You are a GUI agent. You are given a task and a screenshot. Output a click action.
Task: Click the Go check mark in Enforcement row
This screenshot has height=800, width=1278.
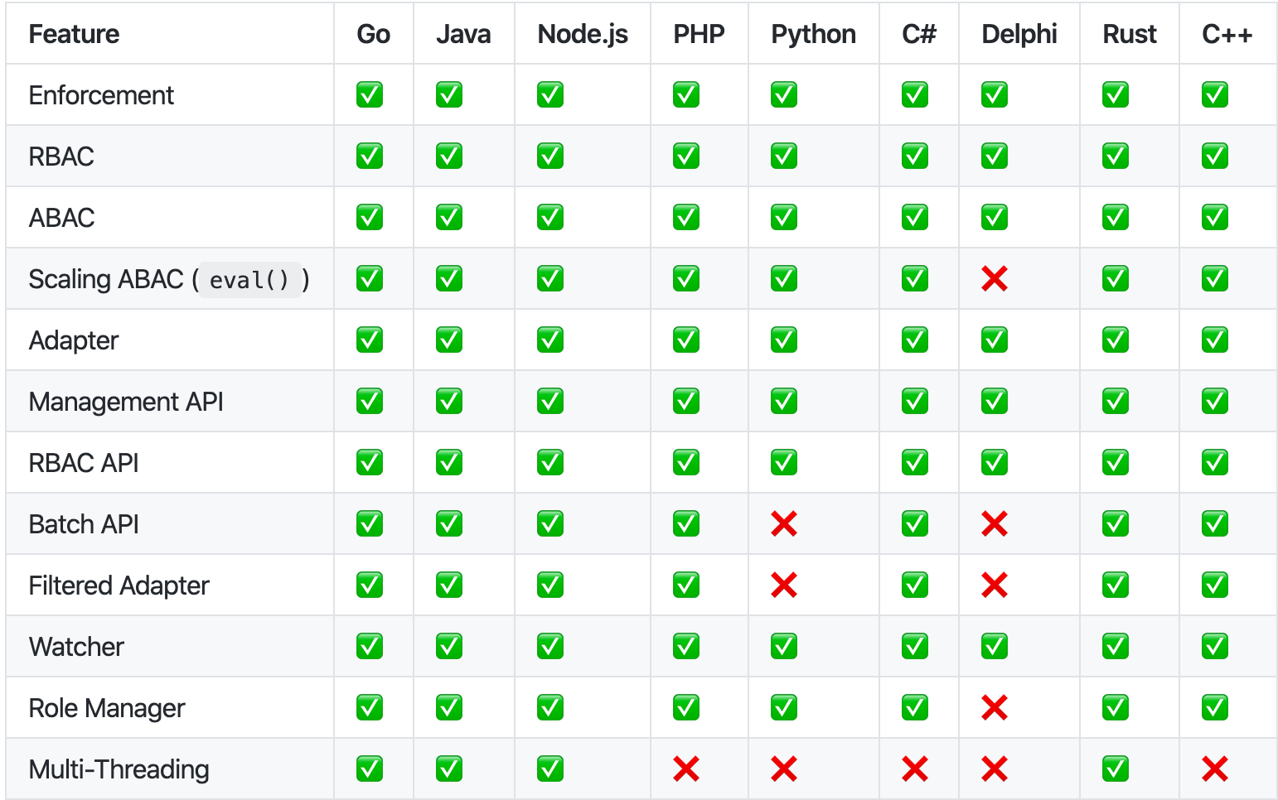tap(370, 95)
